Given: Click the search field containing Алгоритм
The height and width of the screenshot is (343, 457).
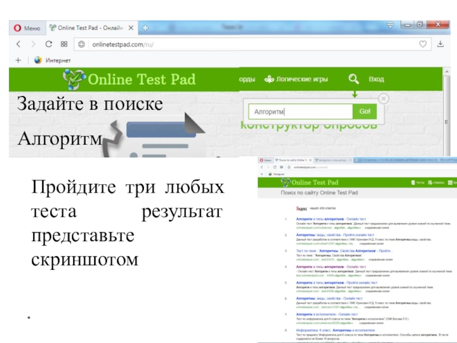Looking at the screenshot, I should pos(300,111).
